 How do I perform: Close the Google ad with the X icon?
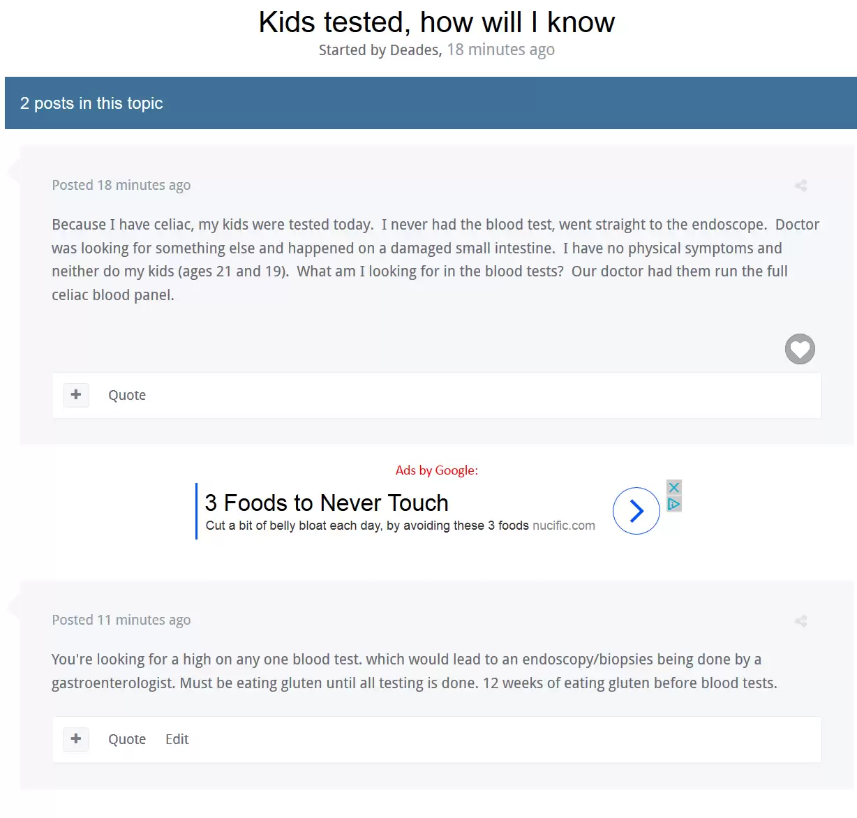click(673, 487)
